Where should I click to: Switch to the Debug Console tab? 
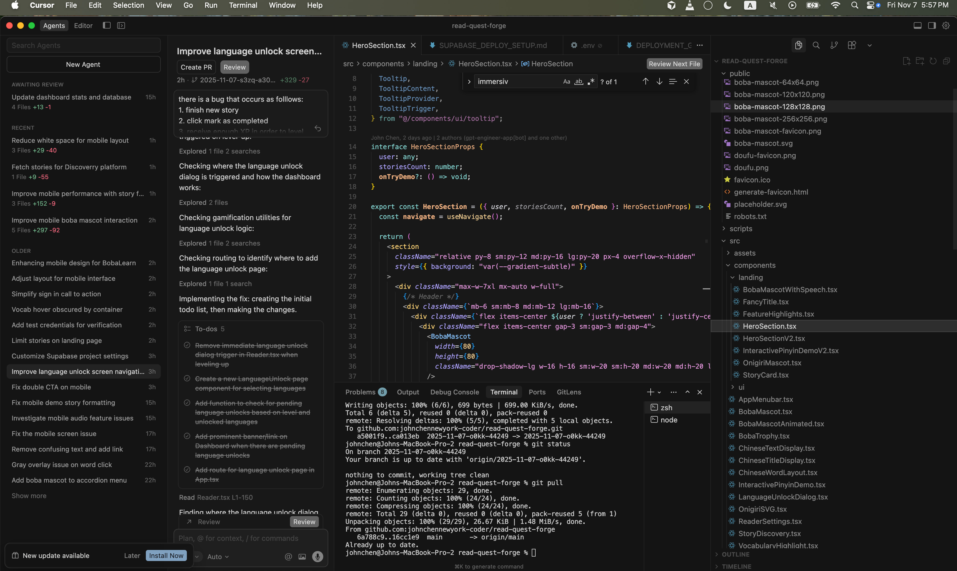pos(454,392)
